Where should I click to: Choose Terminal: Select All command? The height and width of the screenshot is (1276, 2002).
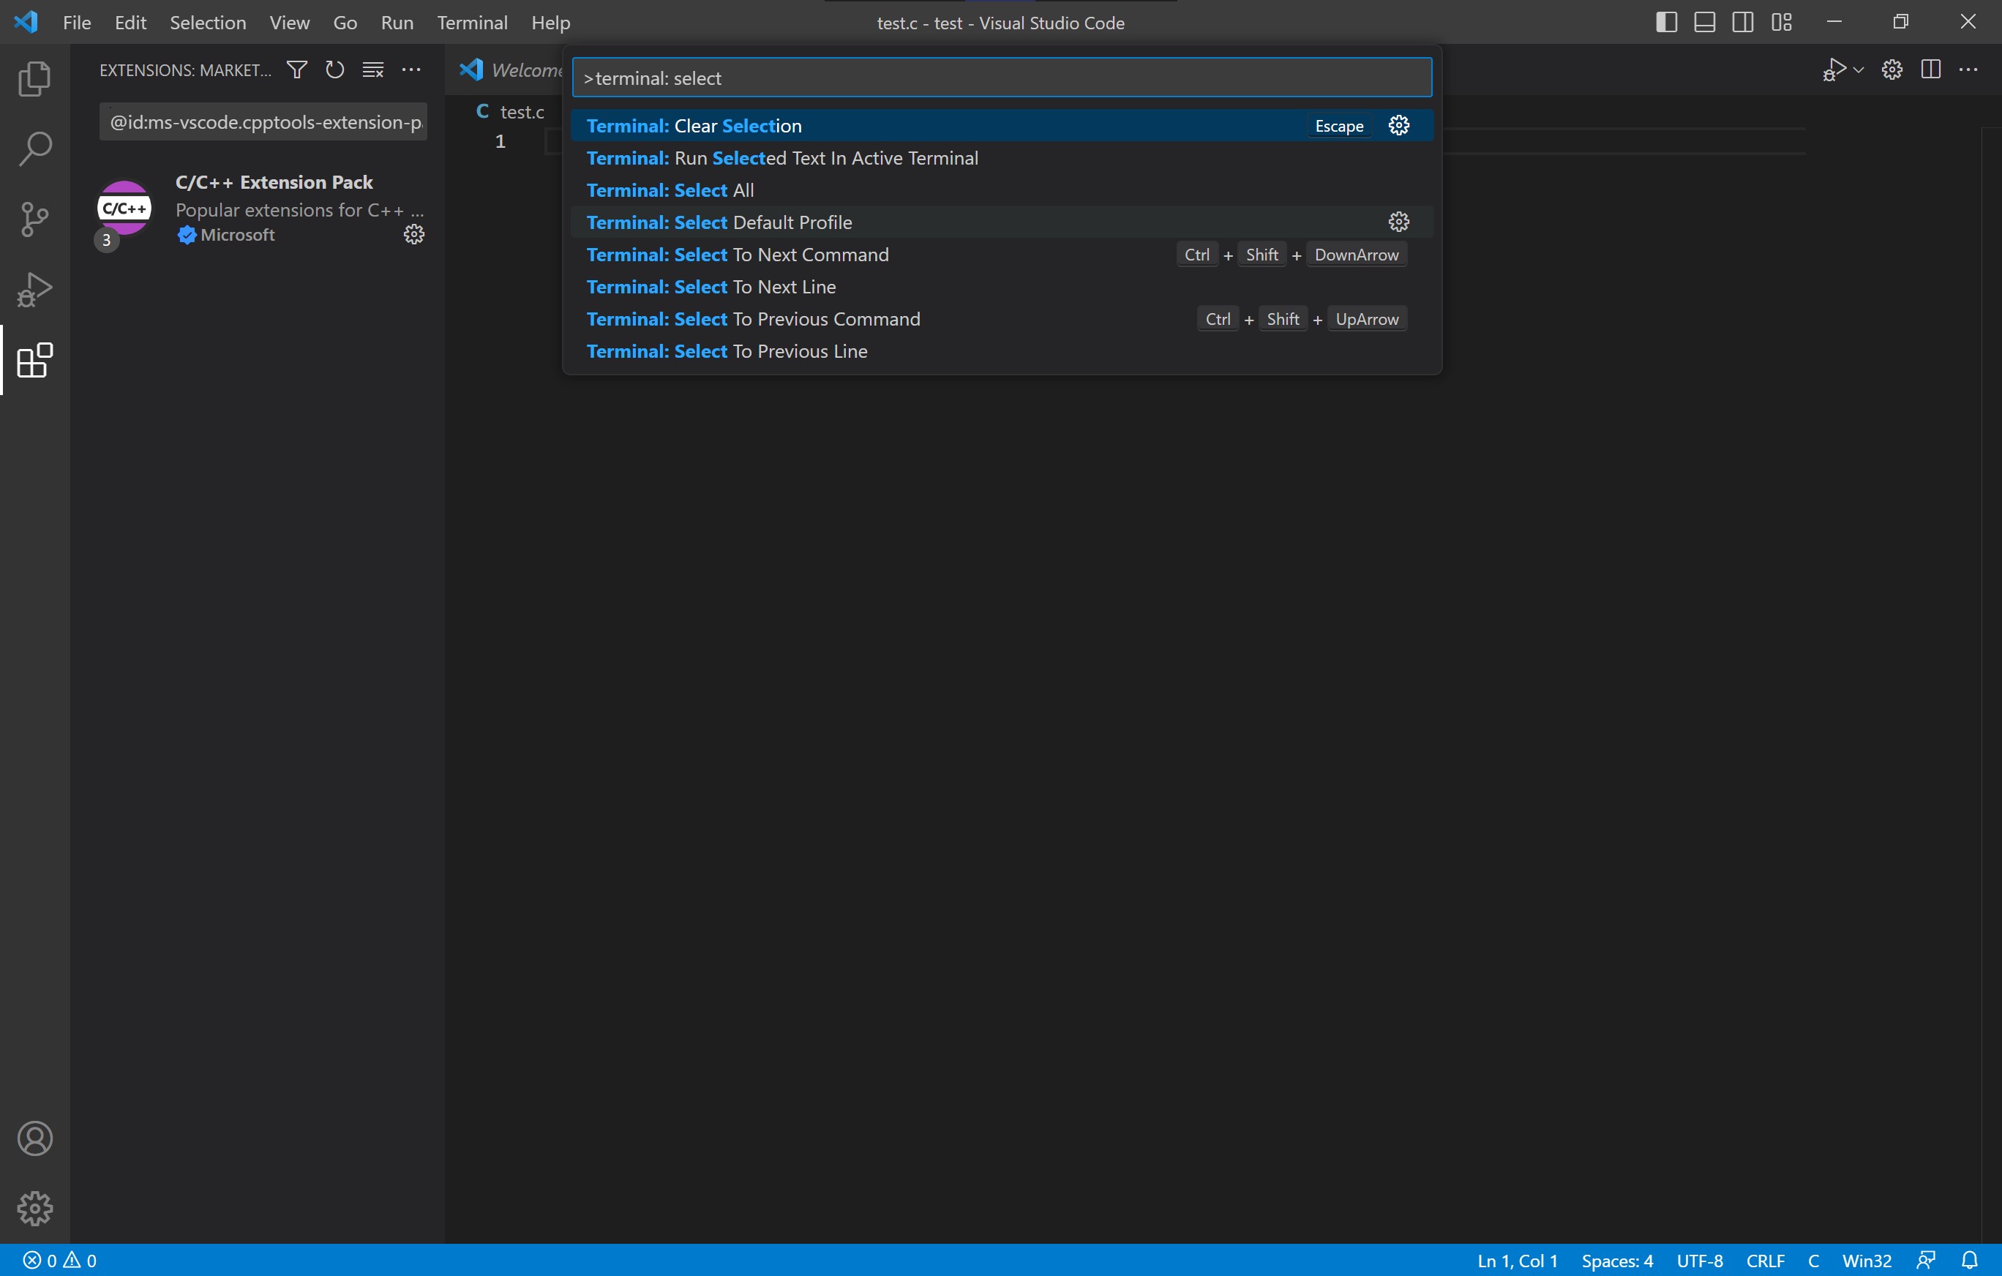pos(1002,190)
